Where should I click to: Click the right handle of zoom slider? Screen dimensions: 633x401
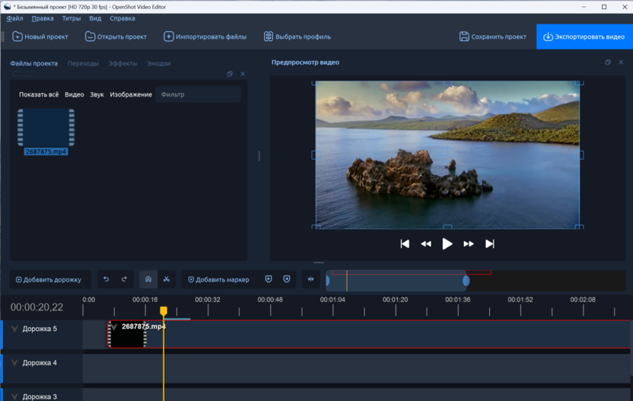pyautogui.click(x=466, y=281)
